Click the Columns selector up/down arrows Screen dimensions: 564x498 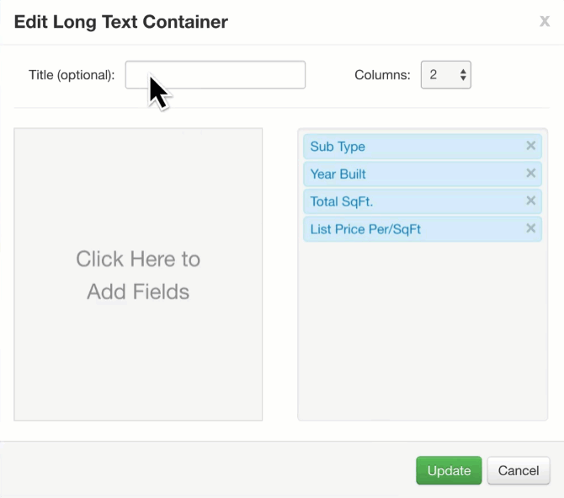(x=463, y=75)
